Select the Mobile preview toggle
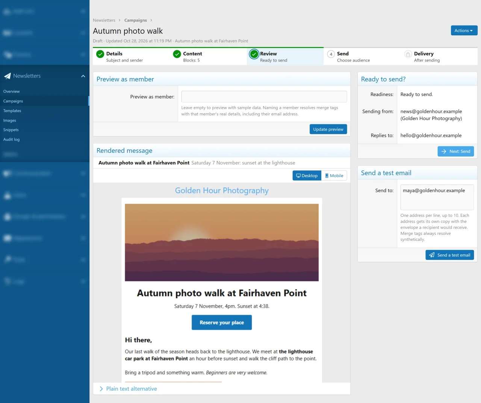 [334, 176]
